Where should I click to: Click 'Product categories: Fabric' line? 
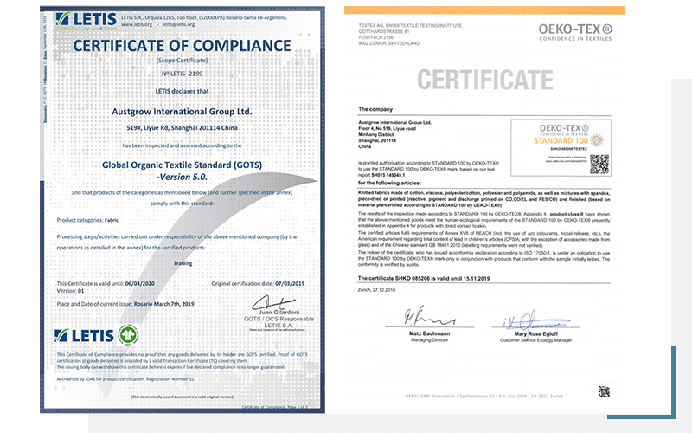(x=87, y=220)
